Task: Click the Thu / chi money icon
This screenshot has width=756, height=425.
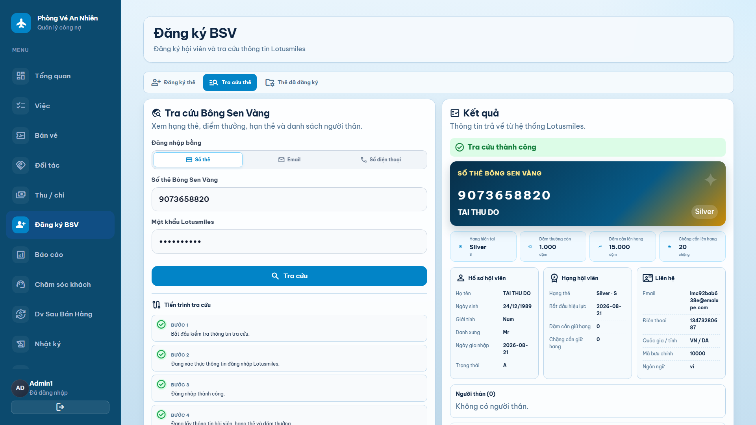Action: pyautogui.click(x=20, y=195)
